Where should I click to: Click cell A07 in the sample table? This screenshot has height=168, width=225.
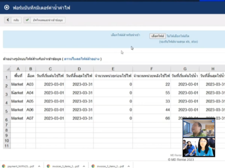pos(30,118)
